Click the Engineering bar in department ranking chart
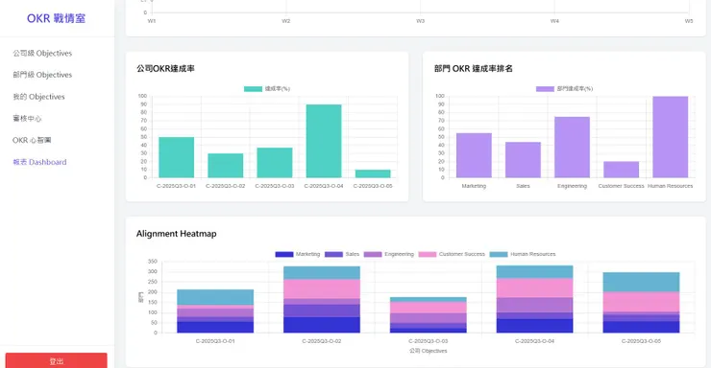The height and width of the screenshot is (368, 711). (x=573, y=148)
